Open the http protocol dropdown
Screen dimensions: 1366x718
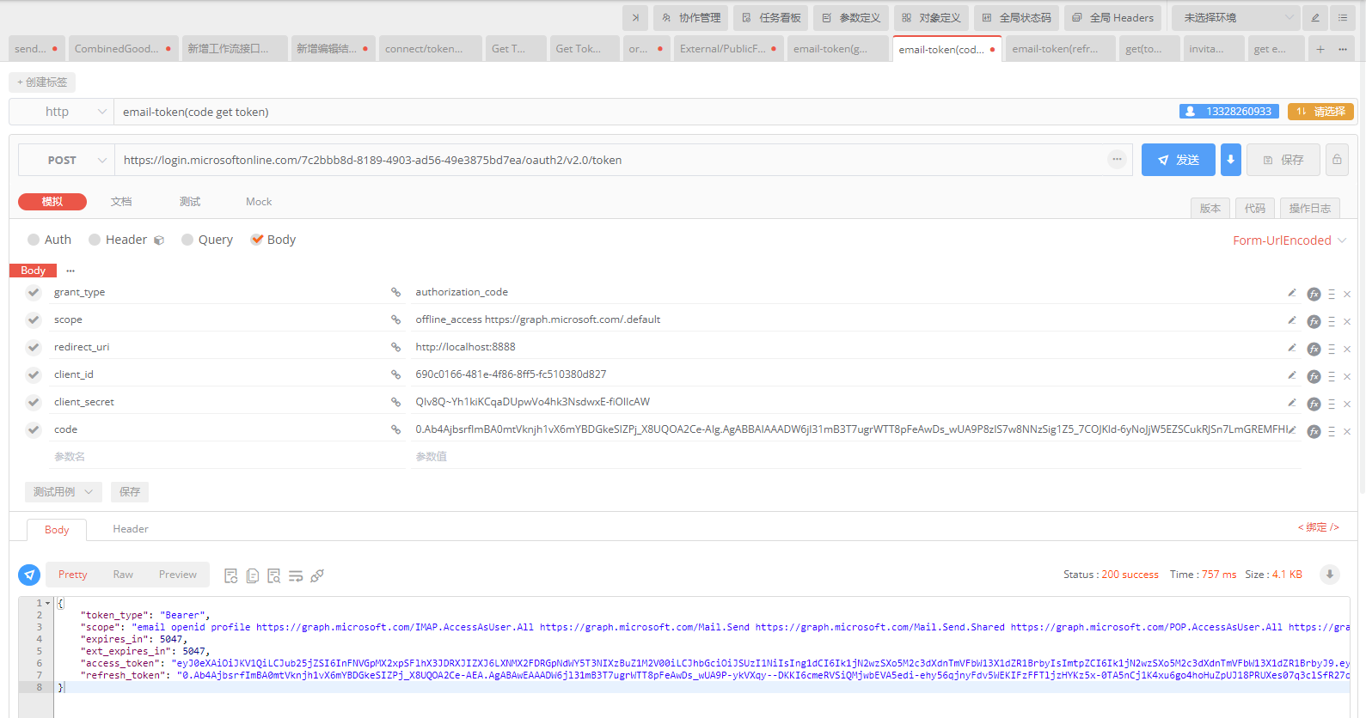(62, 112)
